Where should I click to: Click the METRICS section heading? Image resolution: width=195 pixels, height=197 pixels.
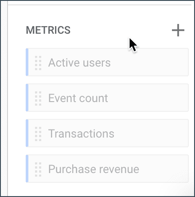pyautogui.click(x=48, y=30)
